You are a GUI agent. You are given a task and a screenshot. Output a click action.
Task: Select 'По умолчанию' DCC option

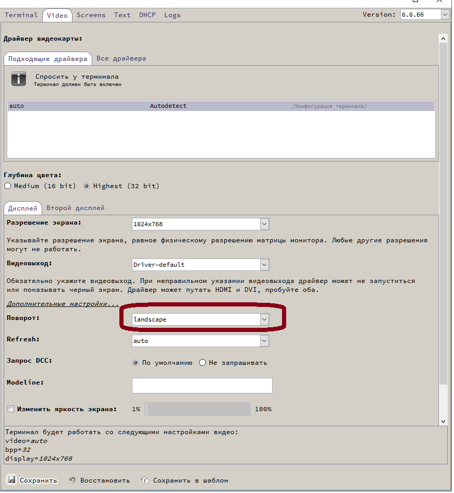136,363
